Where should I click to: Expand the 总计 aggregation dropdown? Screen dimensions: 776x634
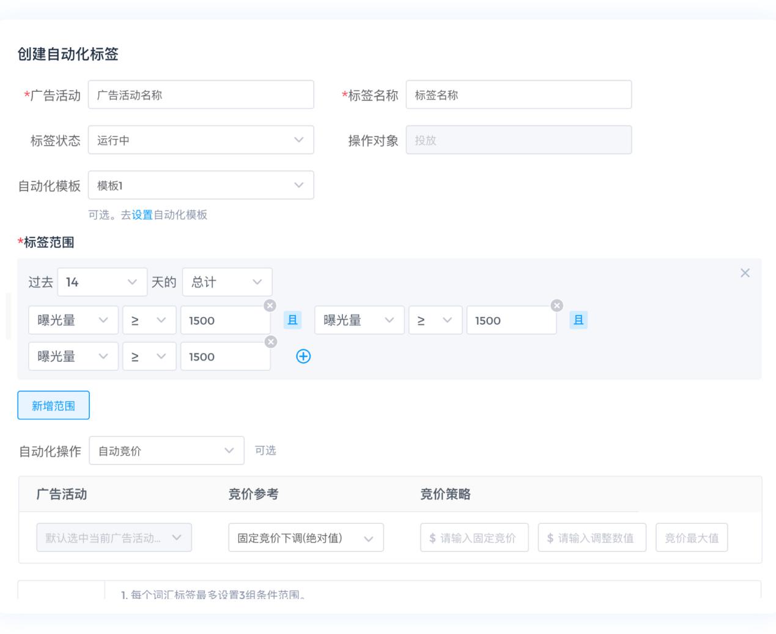[227, 282]
